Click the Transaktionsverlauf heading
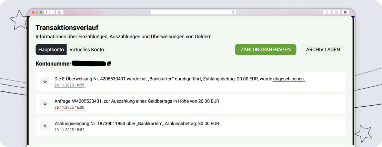The image size is (382, 147). click(67, 28)
